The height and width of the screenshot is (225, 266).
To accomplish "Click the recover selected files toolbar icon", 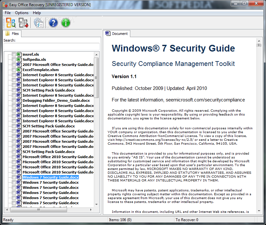I will pos(23,23).
